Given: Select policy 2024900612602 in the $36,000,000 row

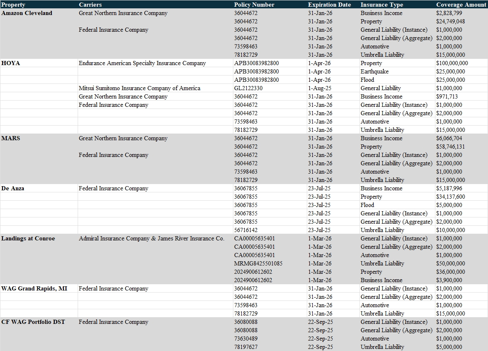Looking at the screenshot, I should [253, 272].
